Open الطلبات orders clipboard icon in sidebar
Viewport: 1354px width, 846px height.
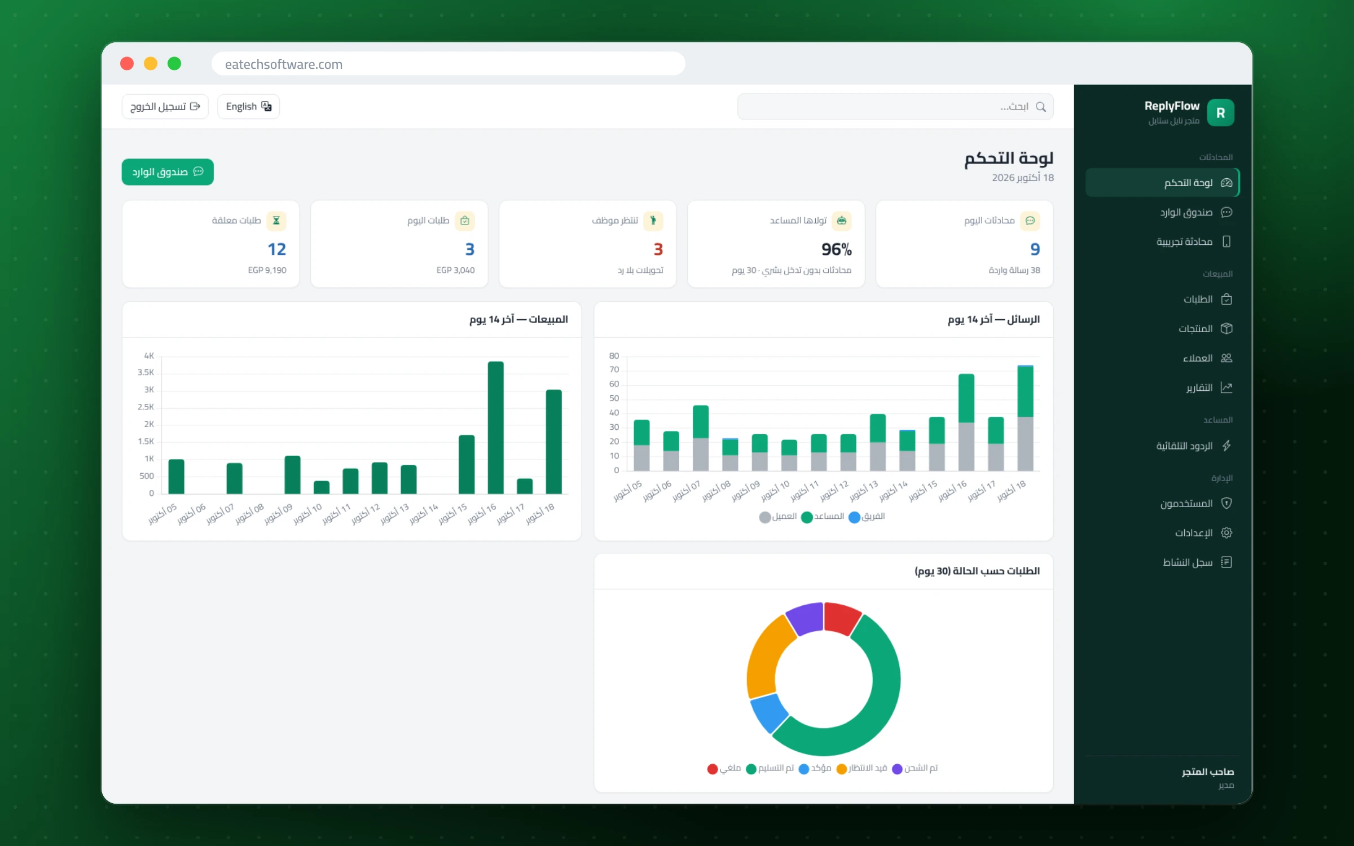pyautogui.click(x=1226, y=299)
